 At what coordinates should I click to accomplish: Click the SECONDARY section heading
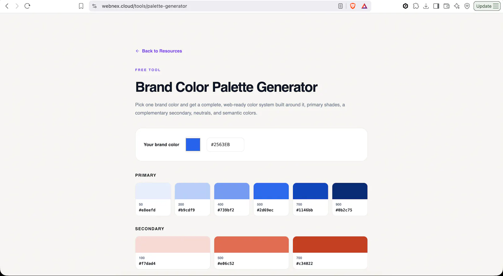[150, 229]
